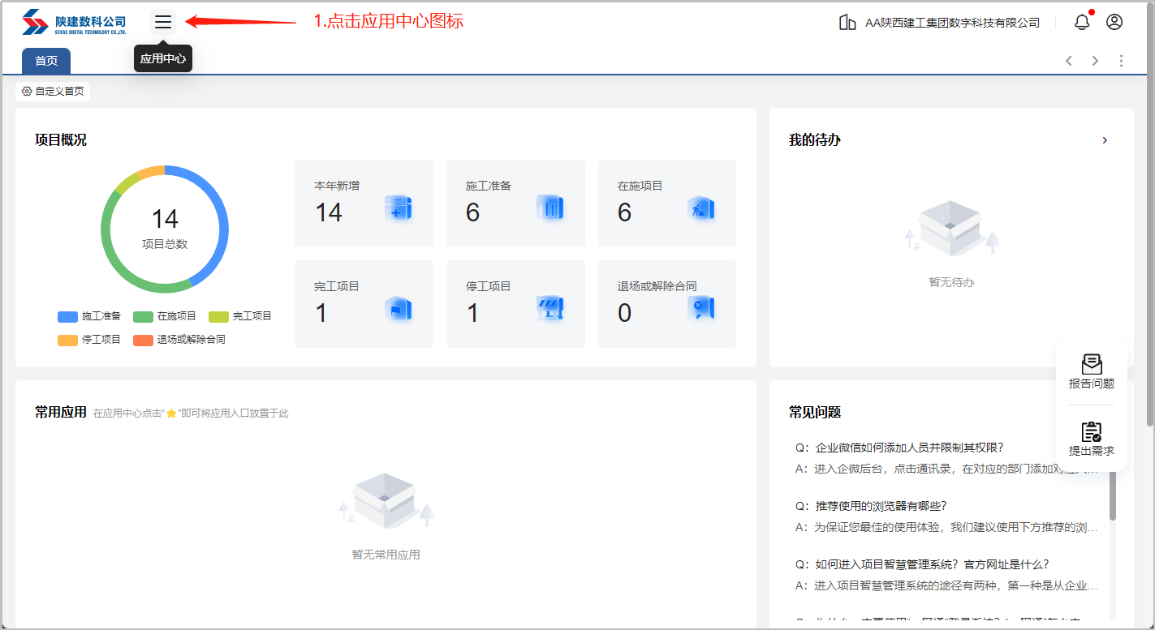Open FAQ about 推荐使用的浏览器
Image resolution: width=1155 pixels, height=630 pixels.
coord(881,506)
